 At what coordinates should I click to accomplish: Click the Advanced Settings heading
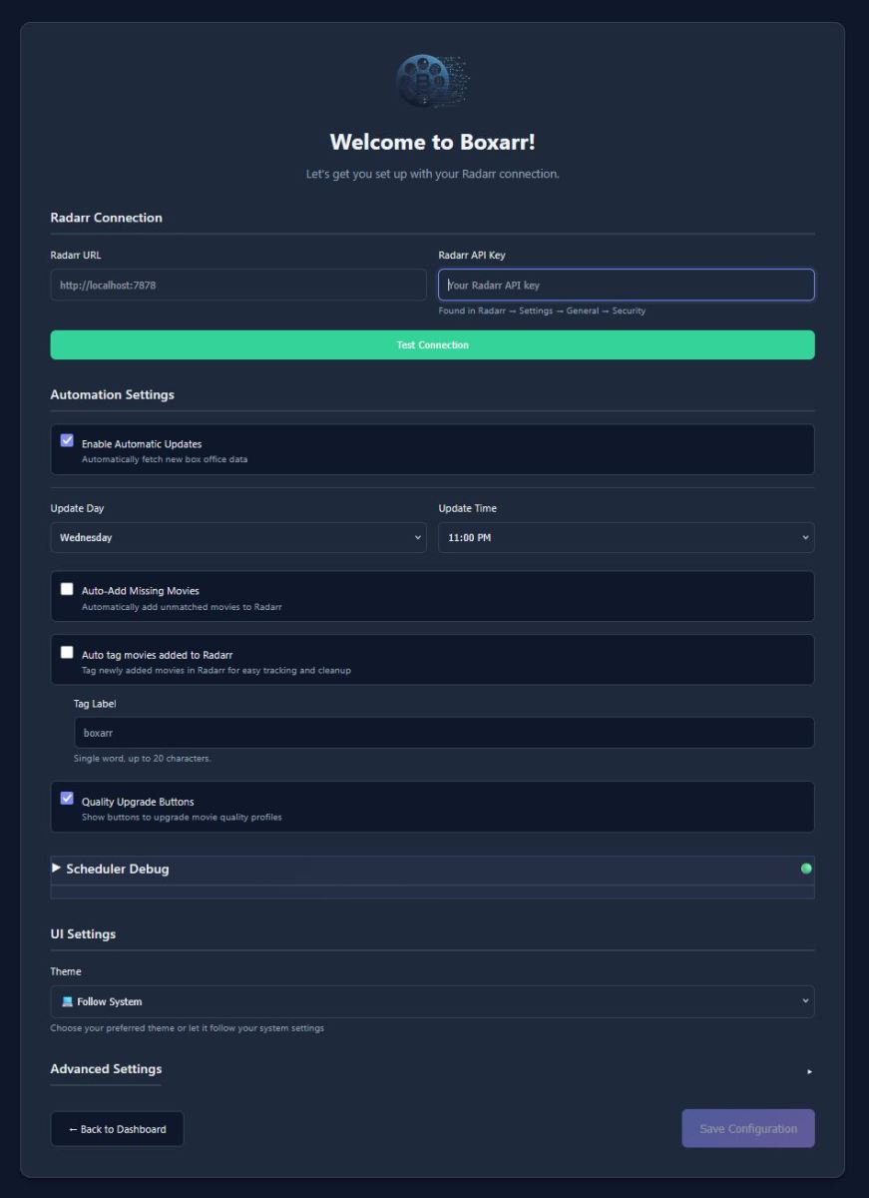106,1069
